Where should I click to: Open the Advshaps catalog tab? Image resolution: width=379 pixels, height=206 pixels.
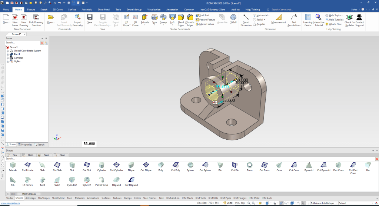click(30, 198)
